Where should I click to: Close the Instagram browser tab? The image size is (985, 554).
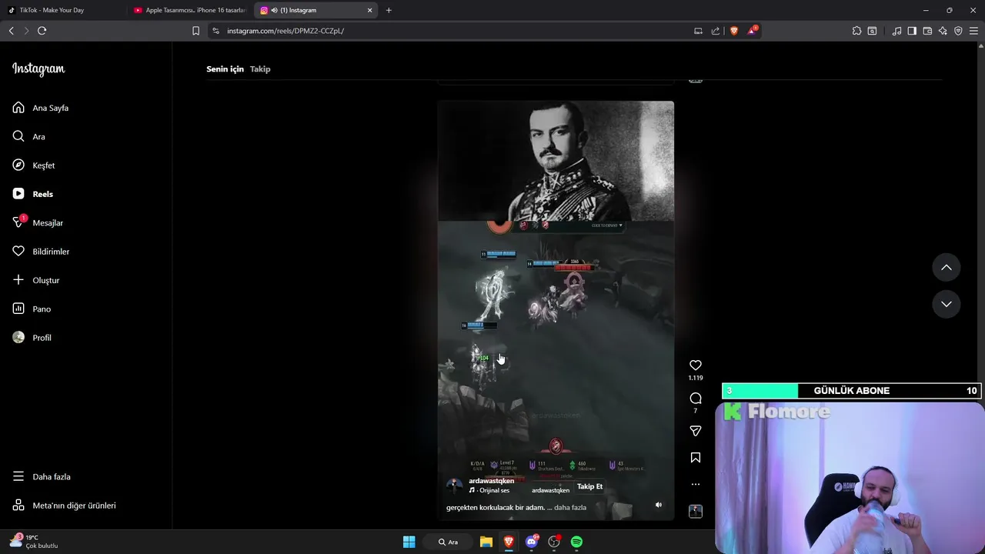(369, 10)
